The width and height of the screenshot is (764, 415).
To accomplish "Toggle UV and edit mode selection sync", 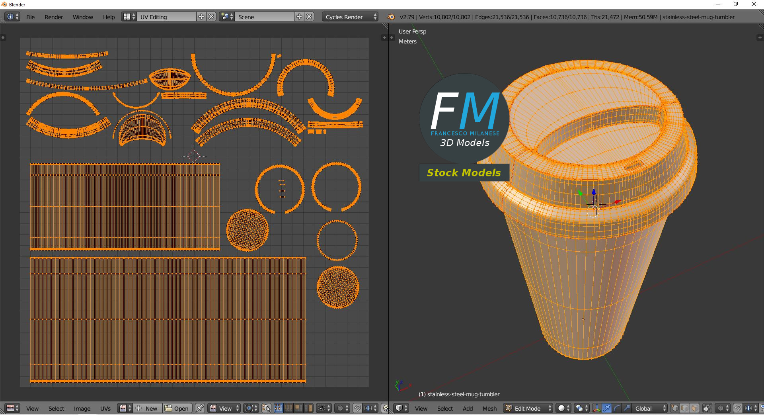I will pyautogui.click(x=266, y=408).
